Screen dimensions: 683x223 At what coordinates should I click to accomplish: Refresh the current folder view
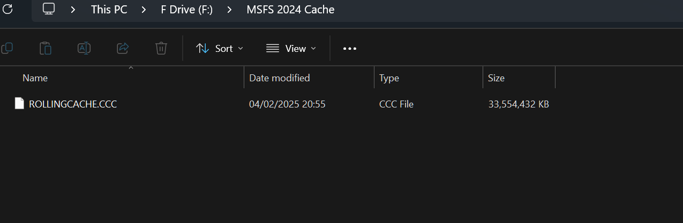click(7, 9)
